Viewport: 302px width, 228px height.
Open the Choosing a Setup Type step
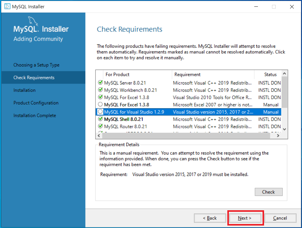[36, 65]
